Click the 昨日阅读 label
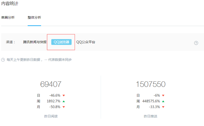204x126 pixels. (51, 116)
